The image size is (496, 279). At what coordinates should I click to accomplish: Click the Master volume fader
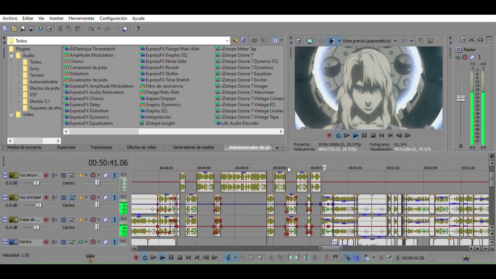pyautogui.click(x=461, y=98)
